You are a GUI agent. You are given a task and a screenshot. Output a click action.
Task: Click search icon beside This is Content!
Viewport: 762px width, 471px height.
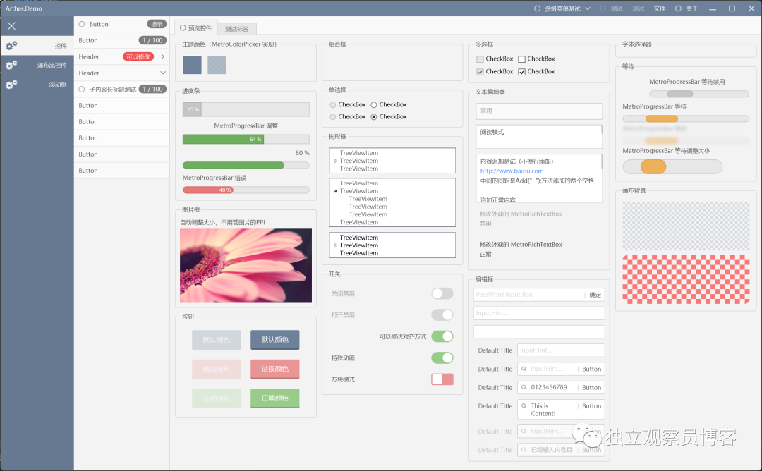(x=524, y=406)
